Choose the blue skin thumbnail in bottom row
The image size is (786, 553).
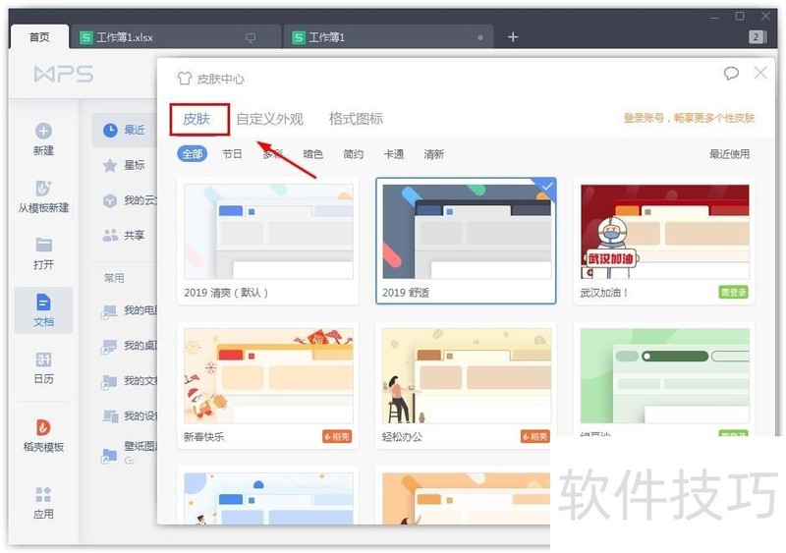tap(268, 498)
